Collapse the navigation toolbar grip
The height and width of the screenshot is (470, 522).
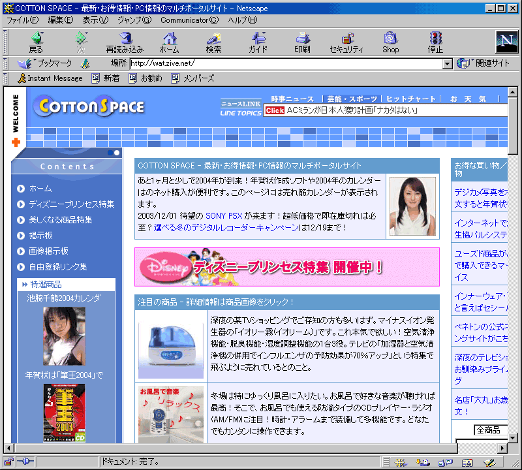click(5, 42)
